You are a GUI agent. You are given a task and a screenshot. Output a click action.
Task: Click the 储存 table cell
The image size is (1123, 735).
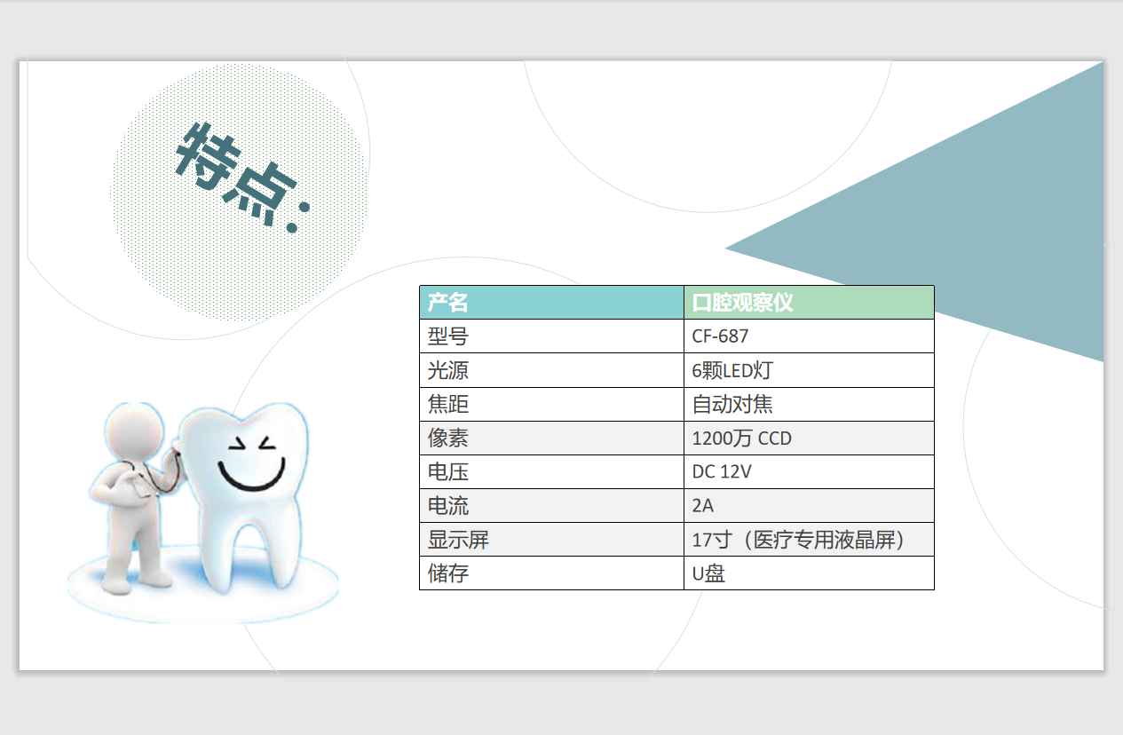click(551, 573)
